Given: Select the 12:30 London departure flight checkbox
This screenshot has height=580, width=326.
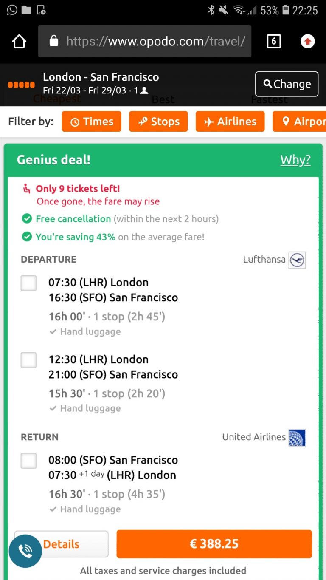Looking at the screenshot, I should point(28,360).
